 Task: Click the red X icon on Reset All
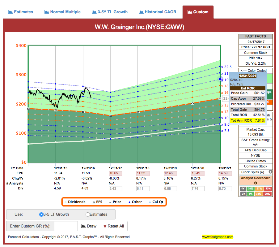point(105,226)
